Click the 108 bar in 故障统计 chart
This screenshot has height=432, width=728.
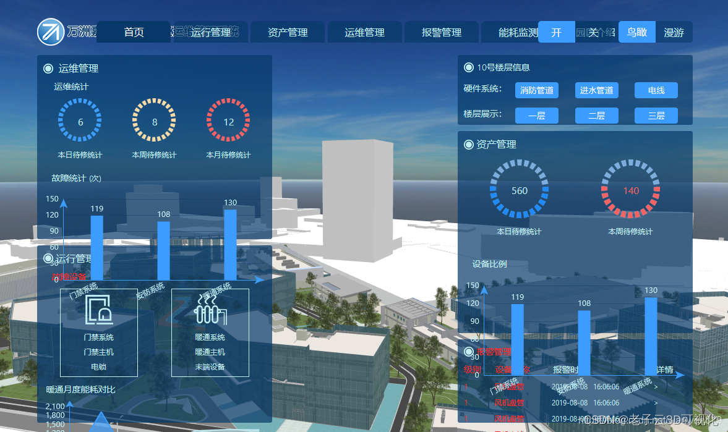click(163, 250)
